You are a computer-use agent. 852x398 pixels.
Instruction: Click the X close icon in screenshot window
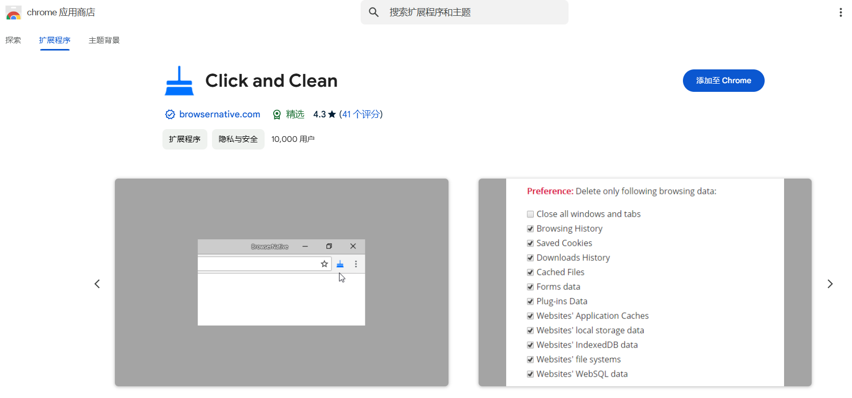tap(353, 246)
